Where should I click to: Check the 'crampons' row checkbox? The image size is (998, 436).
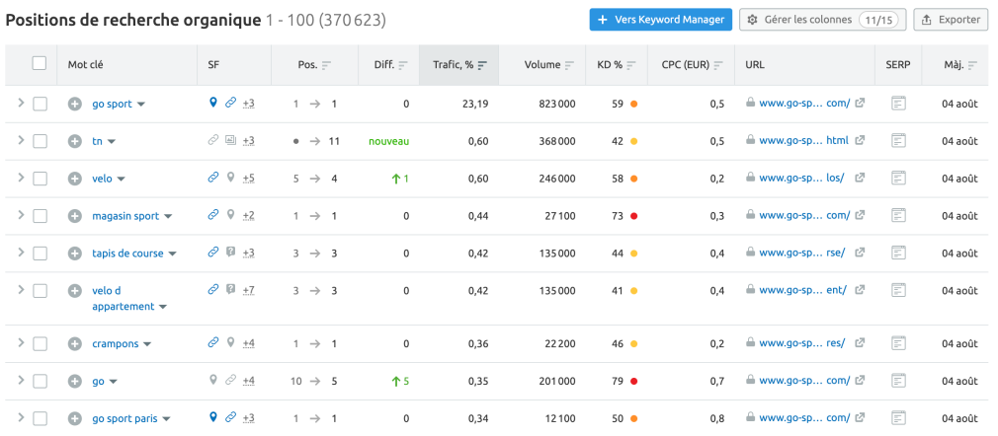pyautogui.click(x=41, y=344)
